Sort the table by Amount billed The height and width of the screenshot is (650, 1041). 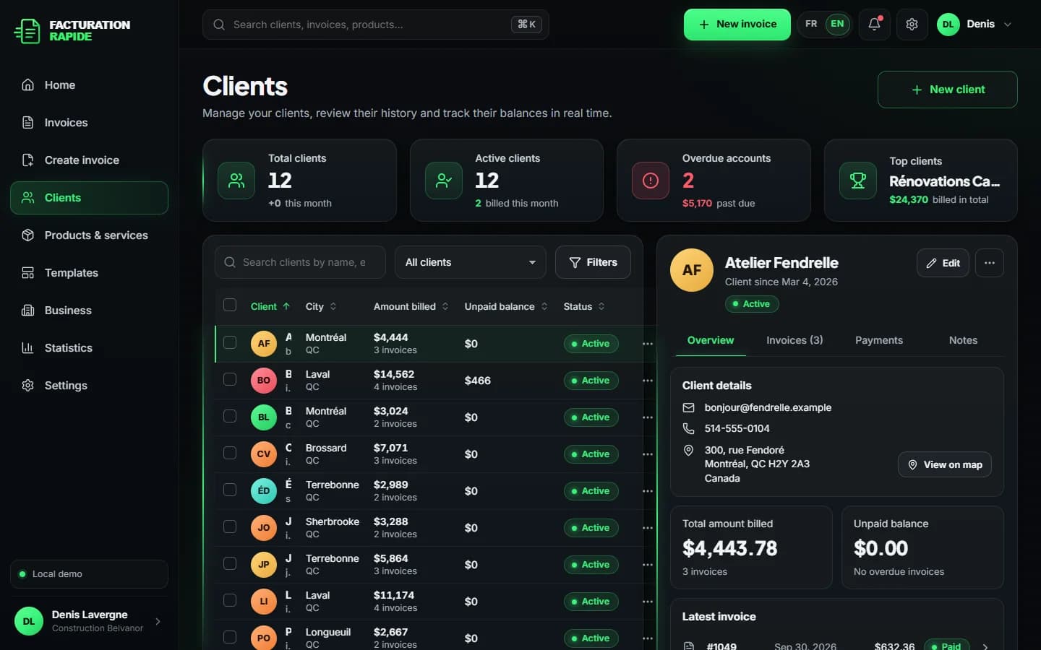coord(411,306)
